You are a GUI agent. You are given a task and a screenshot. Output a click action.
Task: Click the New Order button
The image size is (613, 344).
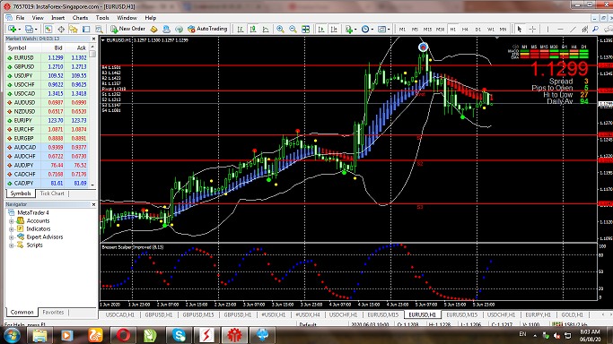(128, 29)
